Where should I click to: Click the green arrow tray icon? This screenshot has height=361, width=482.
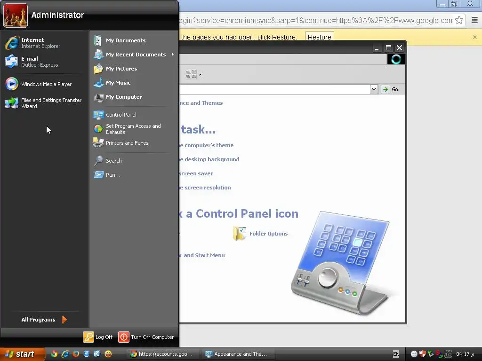tap(431, 354)
